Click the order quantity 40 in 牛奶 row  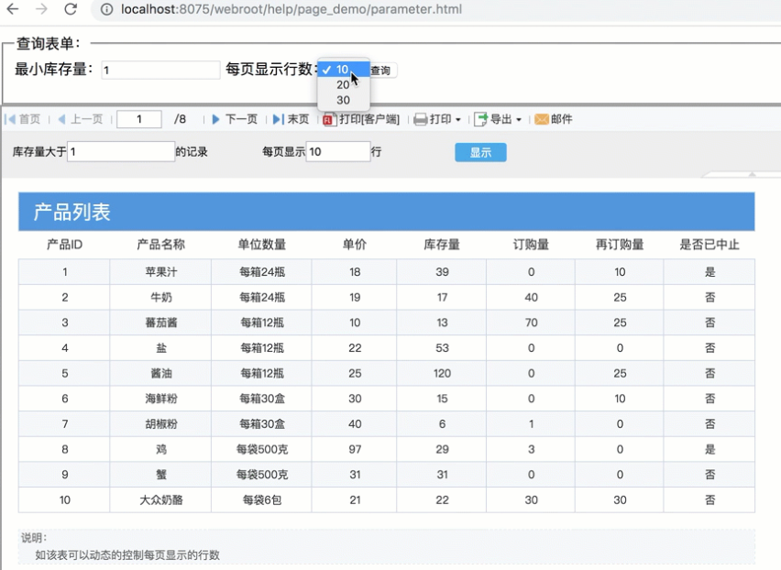[531, 297]
